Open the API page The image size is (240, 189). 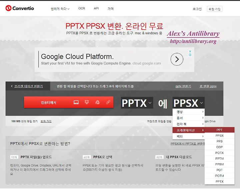[x=96, y=8]
